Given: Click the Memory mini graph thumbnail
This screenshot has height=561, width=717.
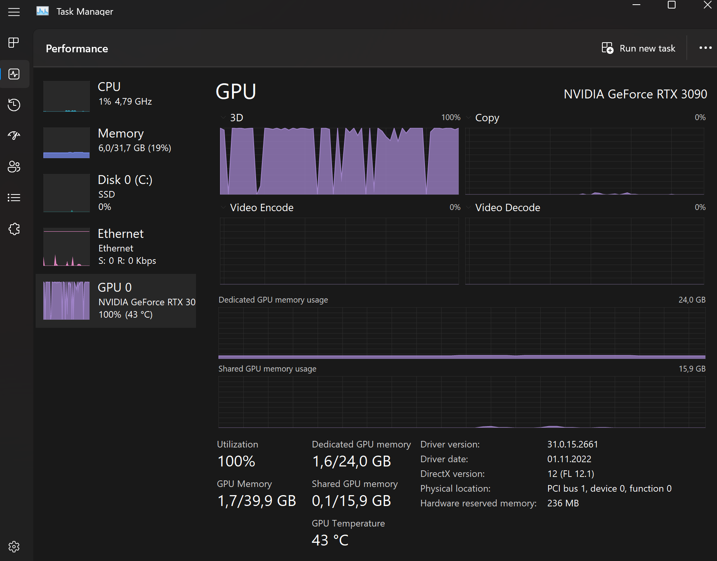Looking at the screenshot, I should tap(67, 143).
